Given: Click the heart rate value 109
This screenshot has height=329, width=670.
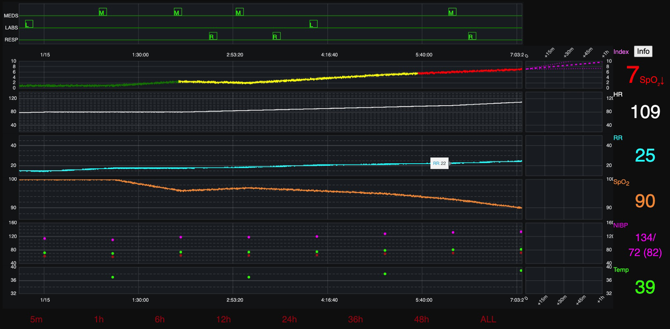Looking at the screenshot, I should 645,112.
